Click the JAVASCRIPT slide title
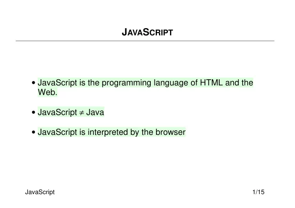295x208 pixels. coord(147,32)
